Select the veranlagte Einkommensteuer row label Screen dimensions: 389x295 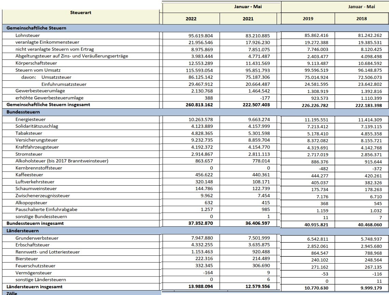[x=47, y=42]
